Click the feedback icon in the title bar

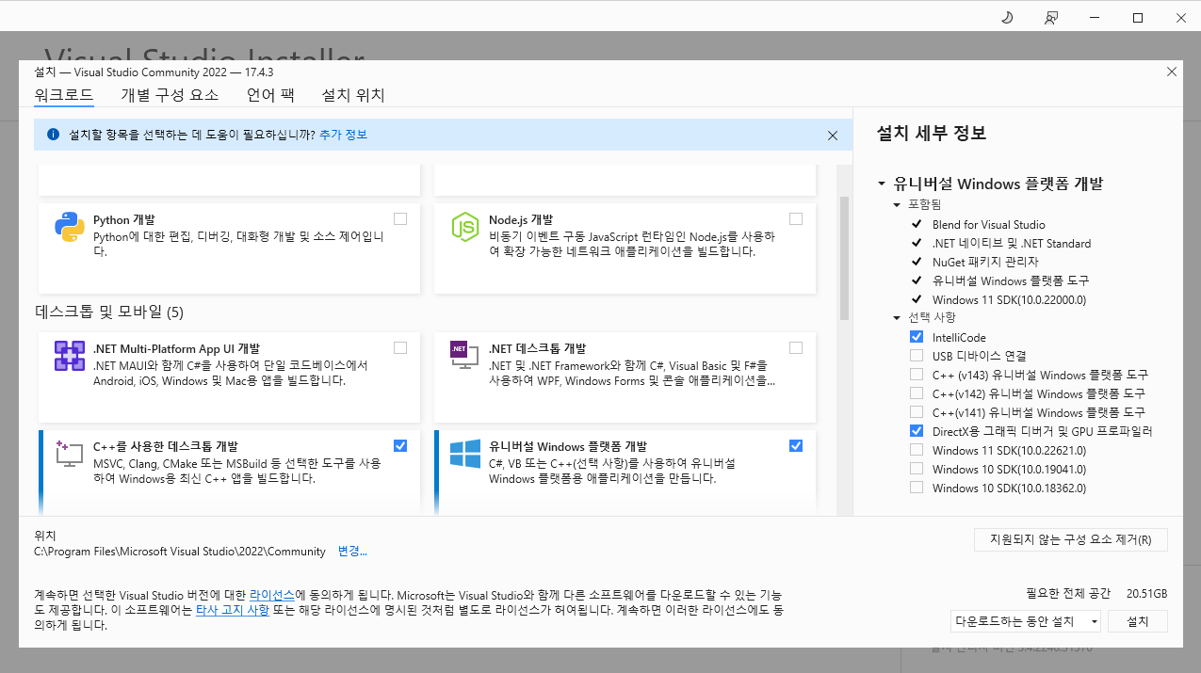pyautogui.click(x=1051, y=18)
